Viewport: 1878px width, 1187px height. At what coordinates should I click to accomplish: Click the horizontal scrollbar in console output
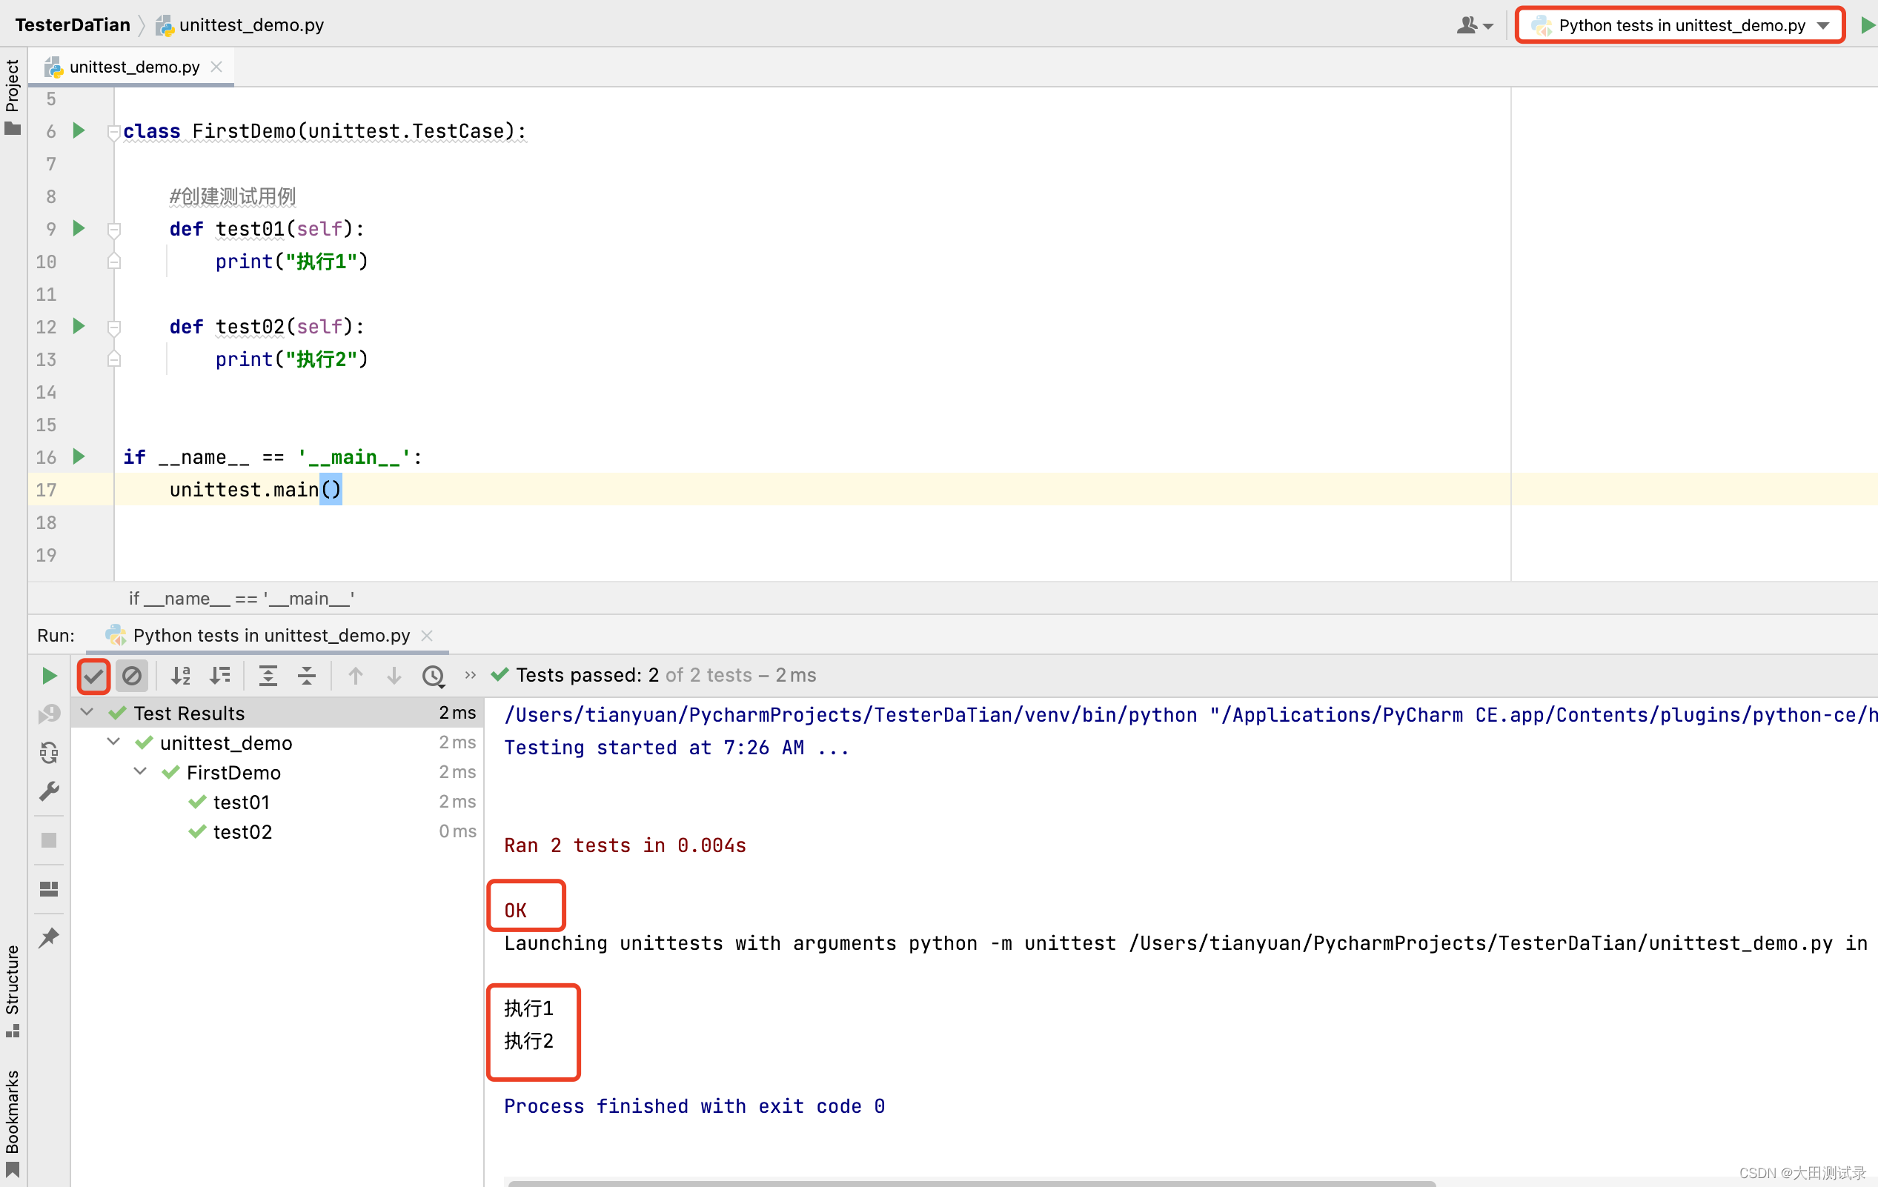(971, 1183)
